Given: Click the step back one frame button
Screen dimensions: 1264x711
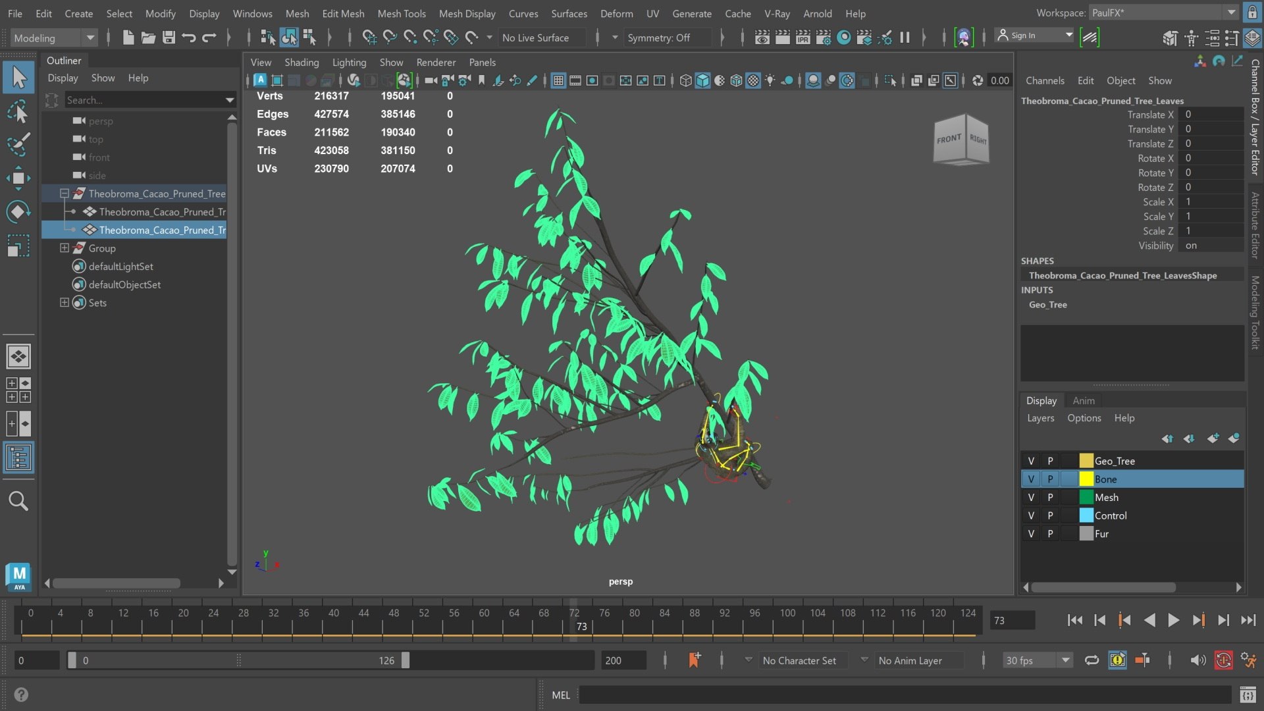Looking at the screenshot, I should tap(1099, 620).
